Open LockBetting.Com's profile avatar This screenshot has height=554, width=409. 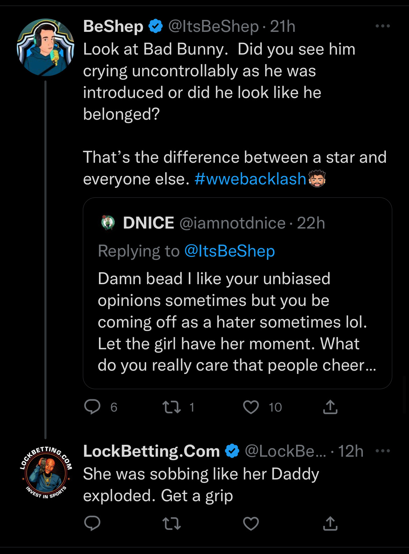pos(46,472)
